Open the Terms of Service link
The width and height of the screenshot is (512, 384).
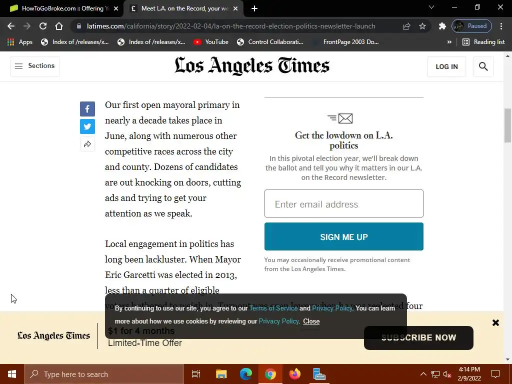[x=273, y=308]
